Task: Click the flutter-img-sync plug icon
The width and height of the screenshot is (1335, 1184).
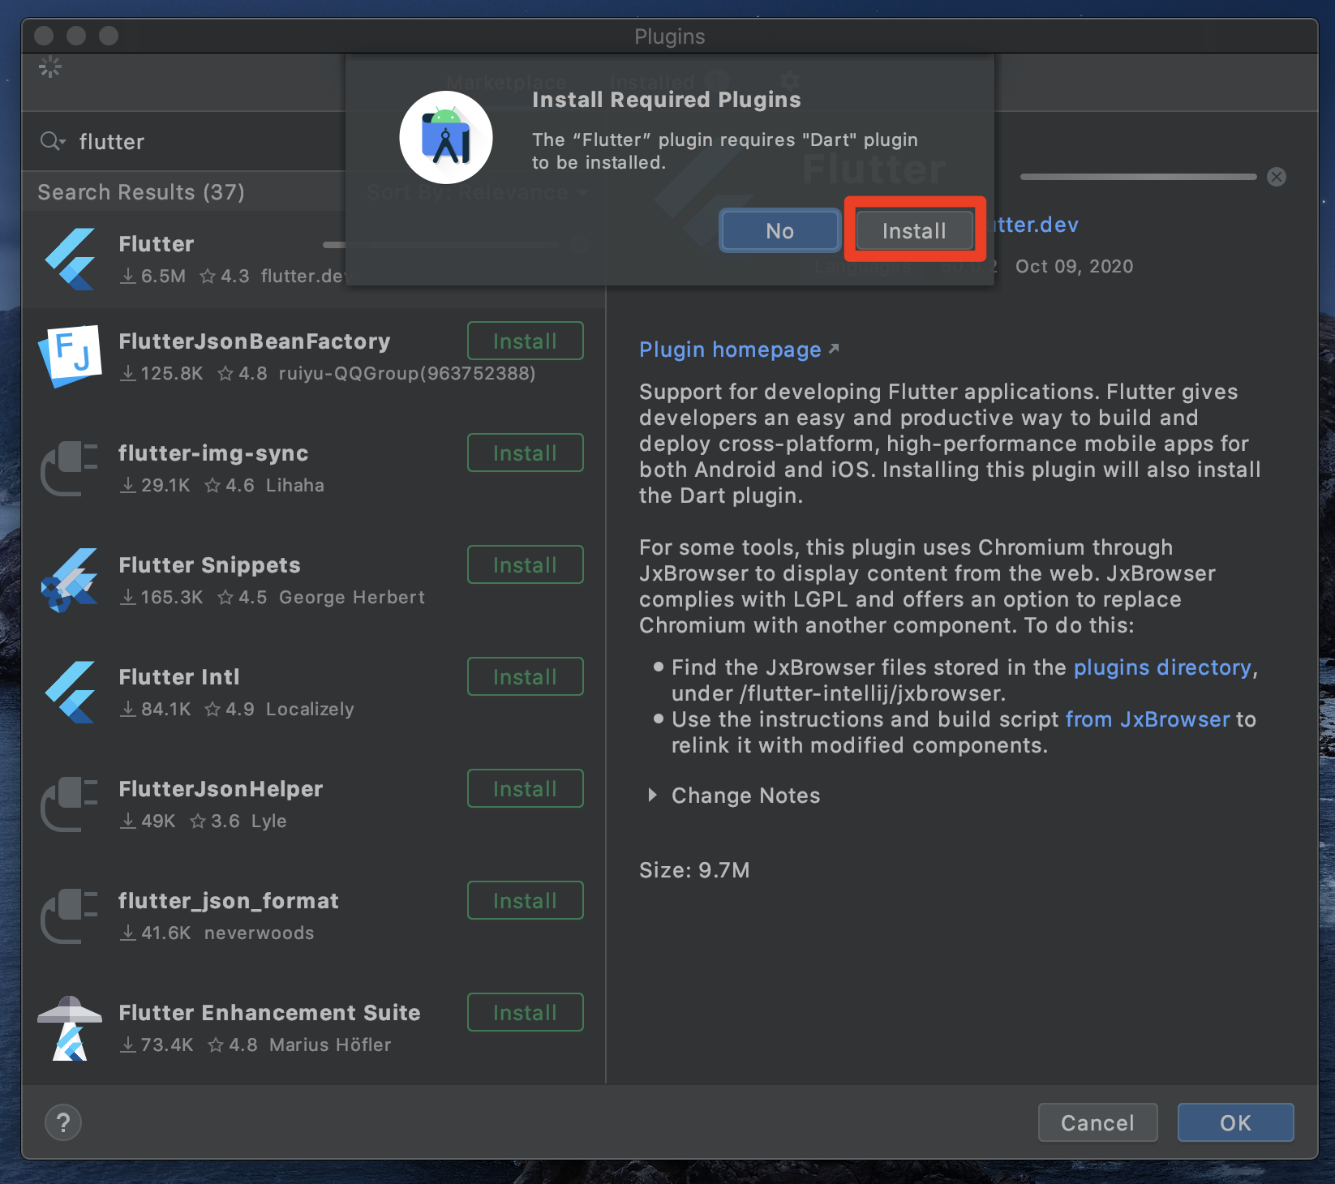Action: click(x=70, y=469)
